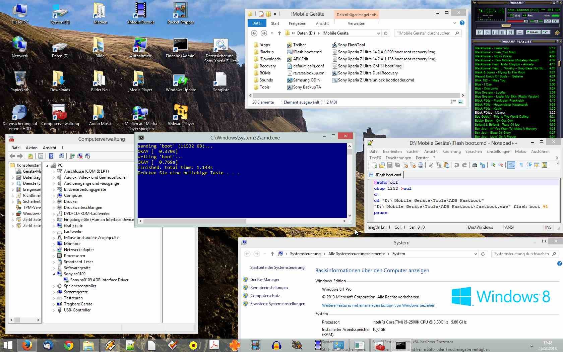The width and height of the screenshot is (563, 352).
Task: Click Winamp volume slider handle
Action: 526,21
